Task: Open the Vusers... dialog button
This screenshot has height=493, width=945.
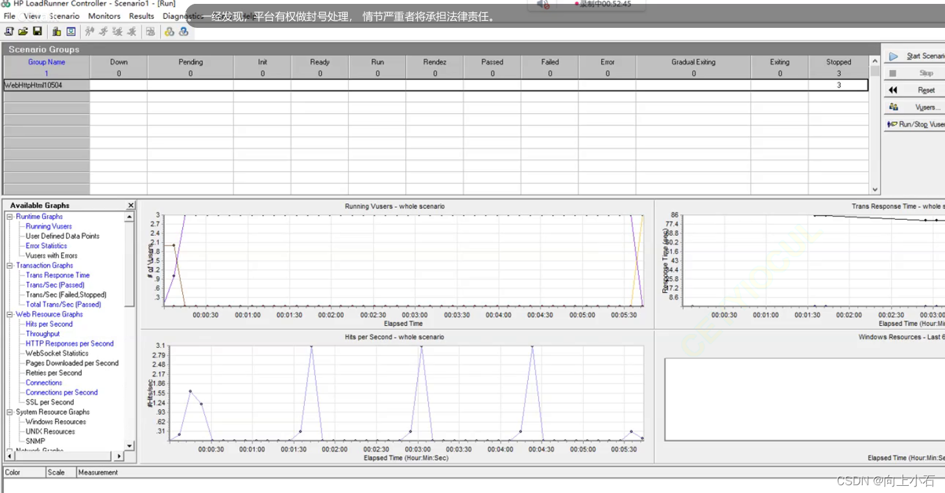Action: [x=915, y=107]
